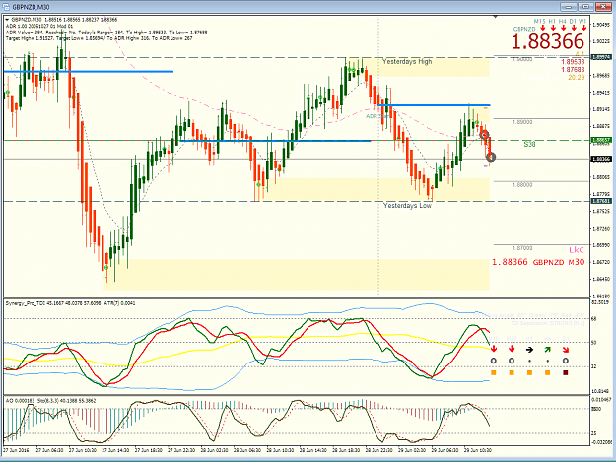The height and width of the screenshot is (462, 616).
Task: Click the red '1.88366 GBPNZD M30' label
Action: click(538, 262)
